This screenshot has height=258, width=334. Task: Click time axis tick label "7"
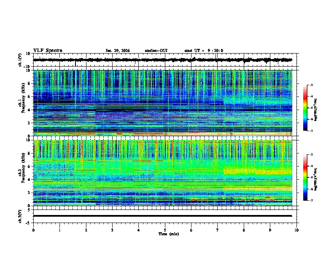coord(218,230)
